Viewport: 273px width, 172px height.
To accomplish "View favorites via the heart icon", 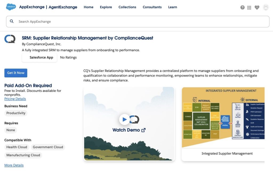I will (x=257, y=7).
